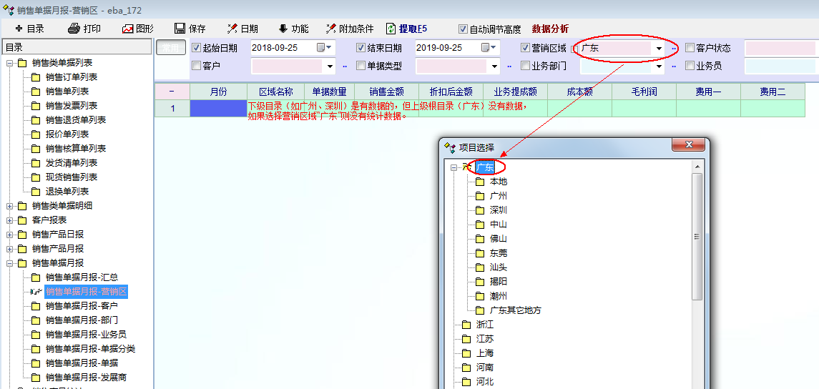819x389 pixels.
Task: Click the 保存 floppy disk icon
Action: pyautogui.click(x=180, y=29)
